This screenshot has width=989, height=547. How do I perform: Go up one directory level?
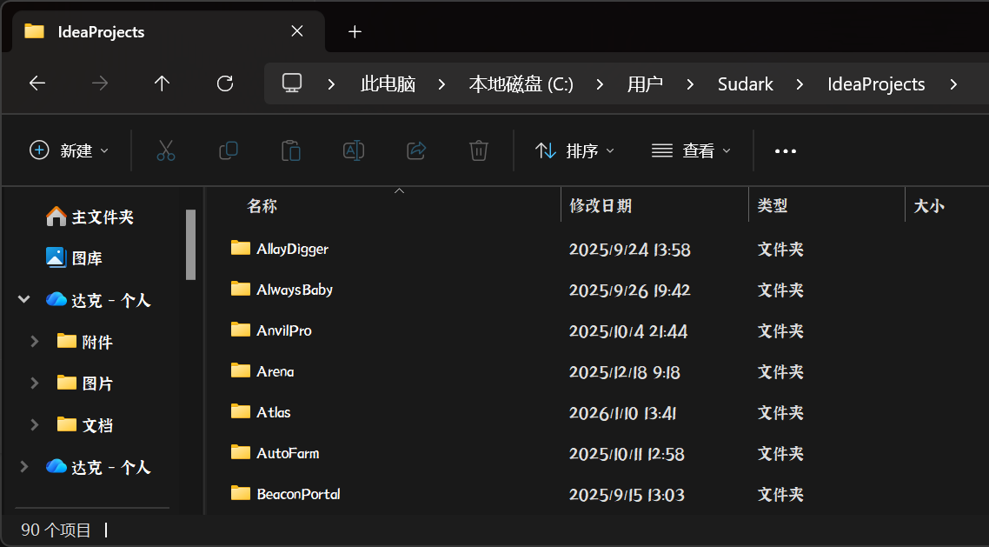click(x=162, y=83)
